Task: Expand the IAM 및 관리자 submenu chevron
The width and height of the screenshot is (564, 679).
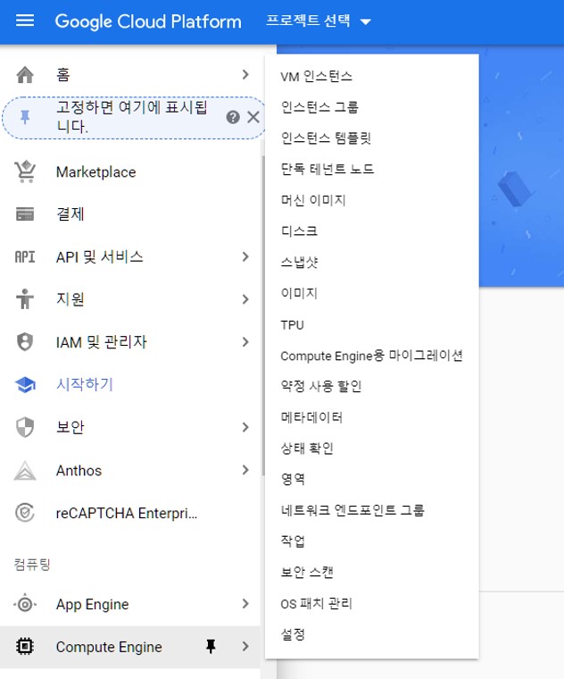Action: point(245,342)
